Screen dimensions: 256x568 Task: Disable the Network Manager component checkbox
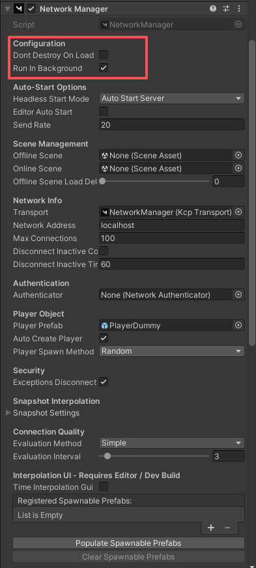pyautogui.click(x=32, y=8)
